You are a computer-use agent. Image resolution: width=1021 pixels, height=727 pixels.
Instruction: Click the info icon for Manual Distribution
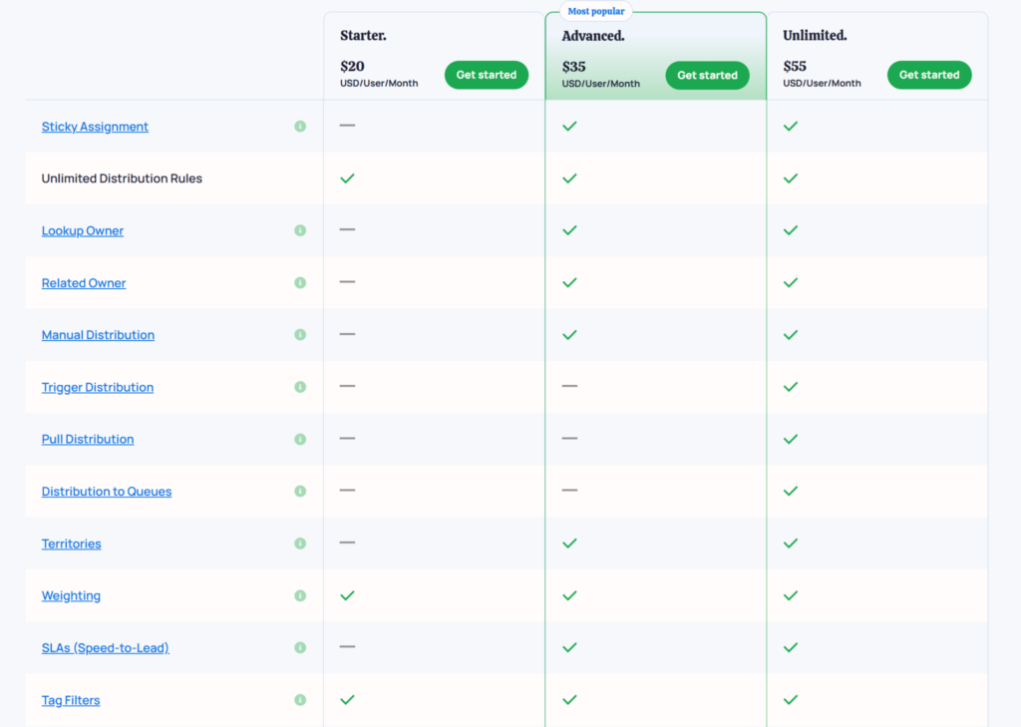pos(300,335)
